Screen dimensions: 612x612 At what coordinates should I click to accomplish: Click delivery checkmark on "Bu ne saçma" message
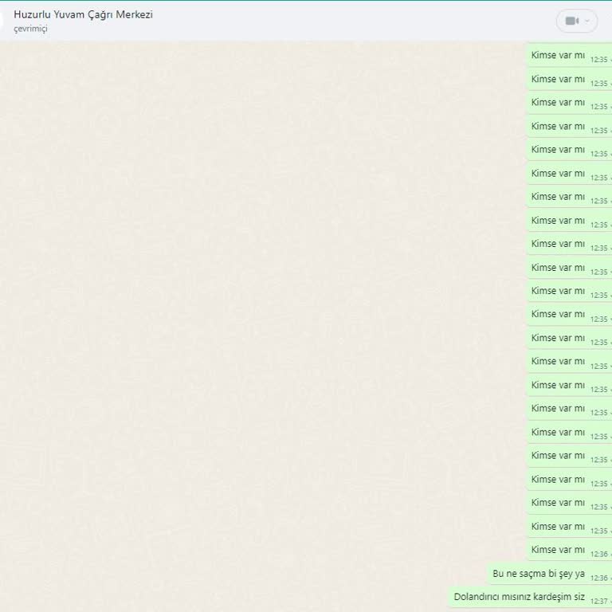(610, 578)
